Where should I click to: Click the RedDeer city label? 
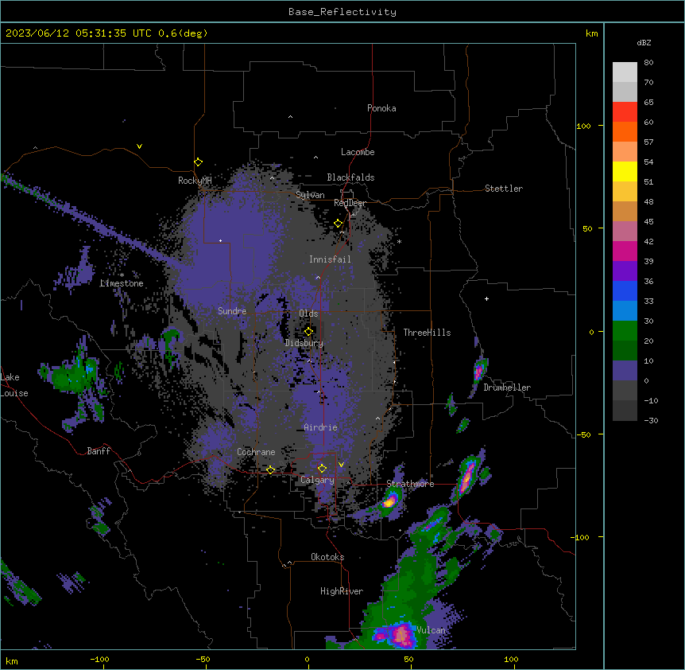[x=350, y=203]
